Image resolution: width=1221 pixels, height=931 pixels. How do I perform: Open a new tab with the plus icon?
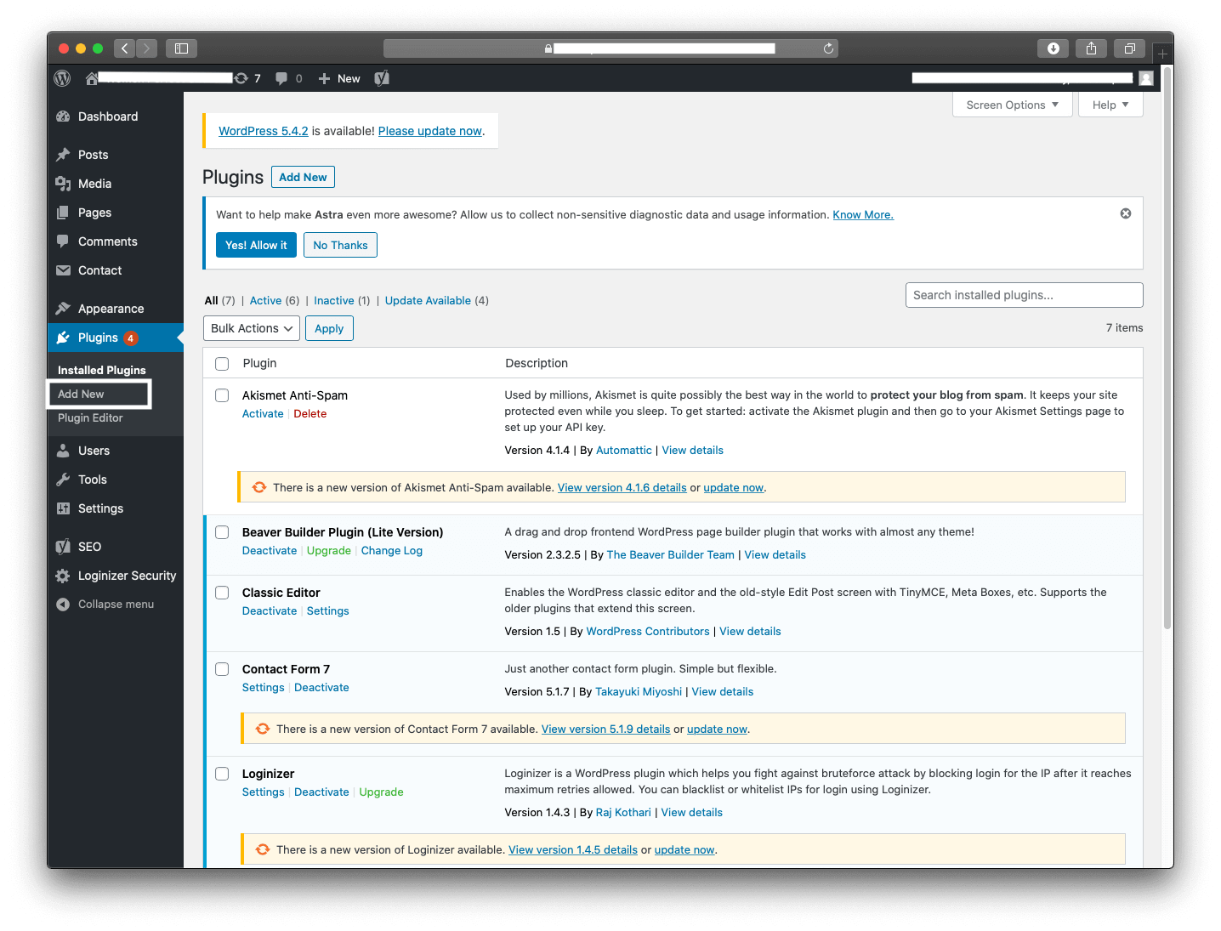[x=1162, y=54]
